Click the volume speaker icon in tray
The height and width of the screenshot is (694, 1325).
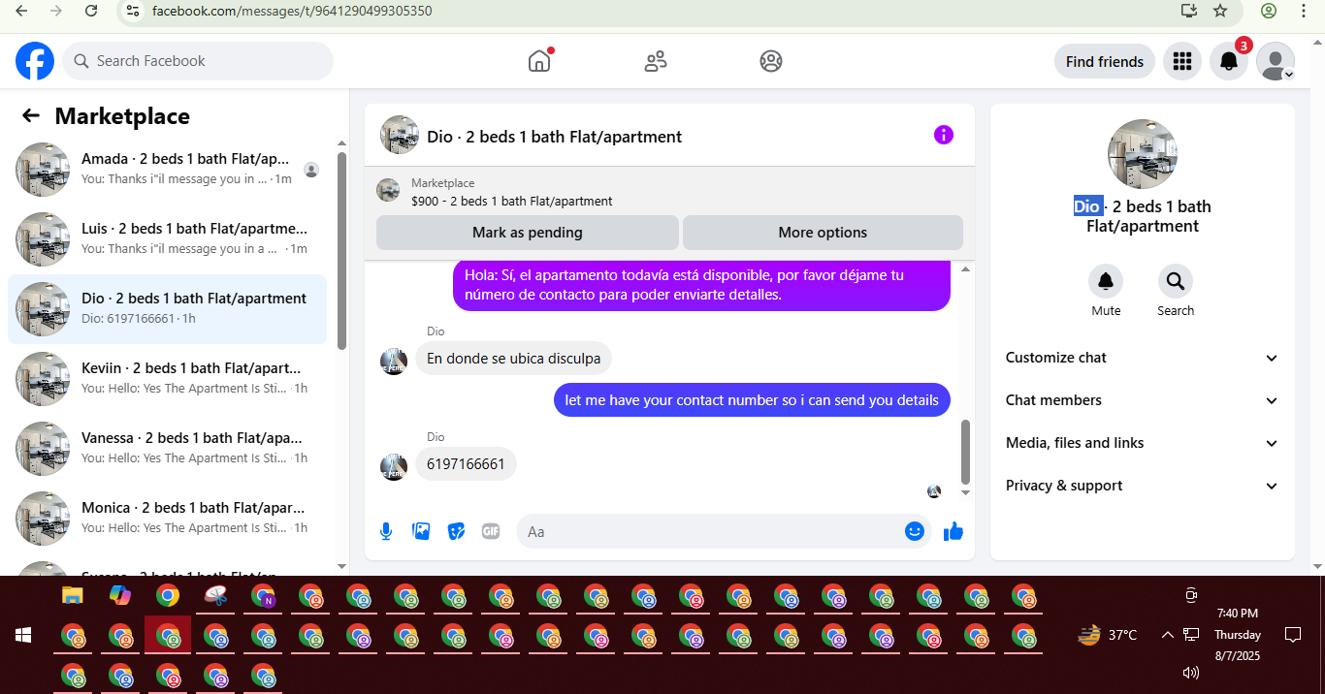click(x=1191, y=673)
